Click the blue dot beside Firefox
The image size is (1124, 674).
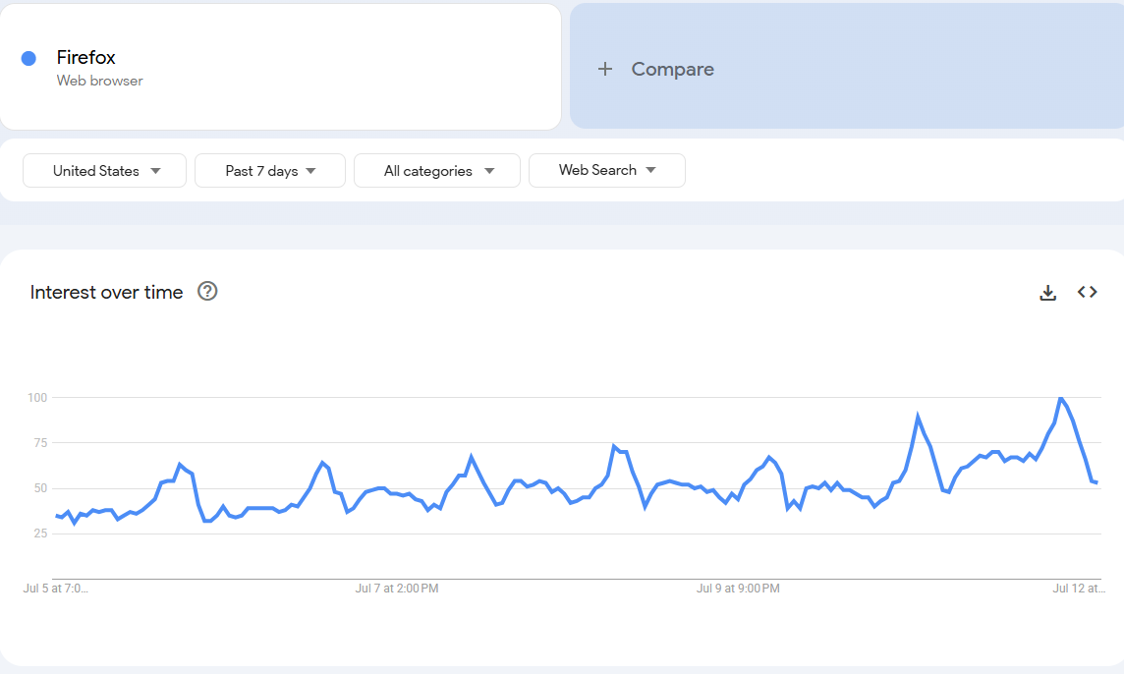coord(28,59)
